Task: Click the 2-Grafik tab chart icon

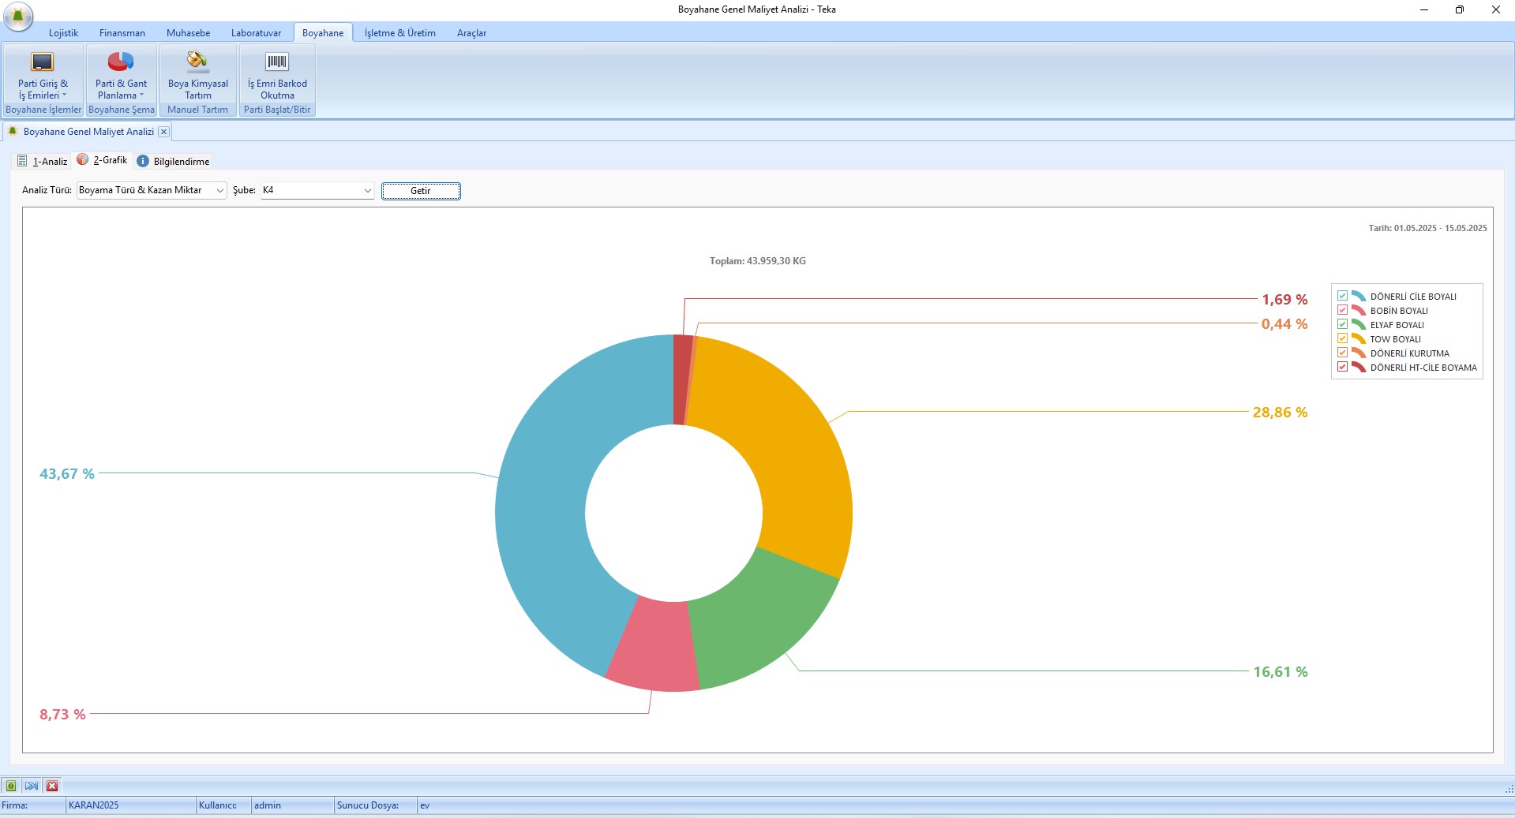Action: (x=83, y=159)
